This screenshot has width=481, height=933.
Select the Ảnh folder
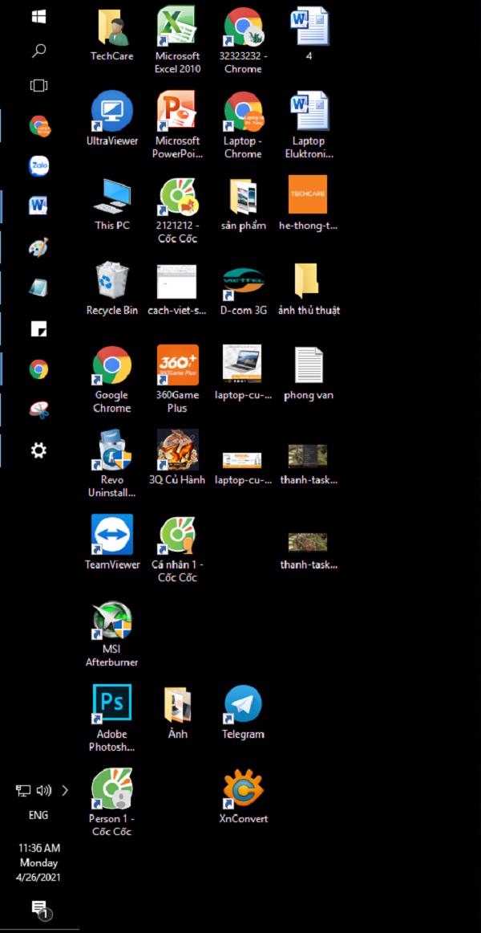[177, 713]
